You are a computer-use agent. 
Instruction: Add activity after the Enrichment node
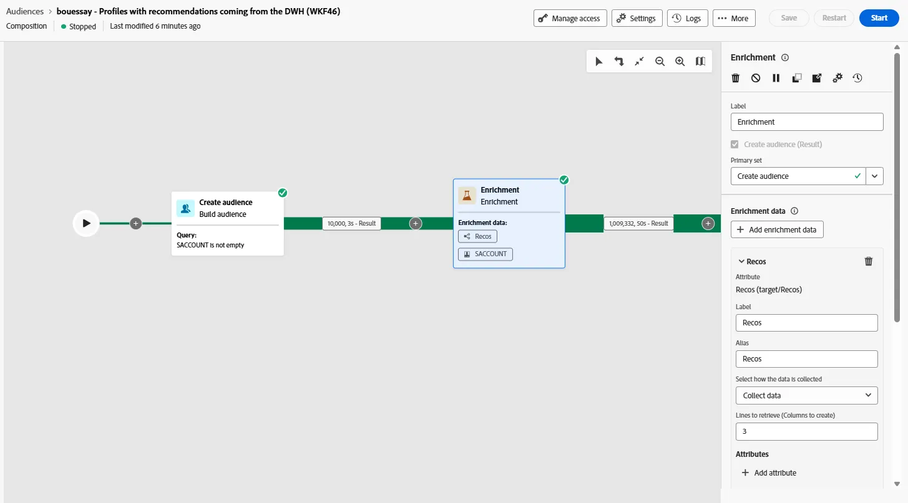tap(708, 223)
